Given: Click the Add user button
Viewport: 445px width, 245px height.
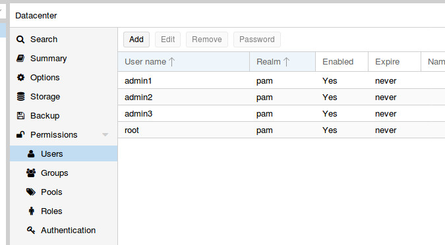Looking at the screenshot, I should click(136, 40).
